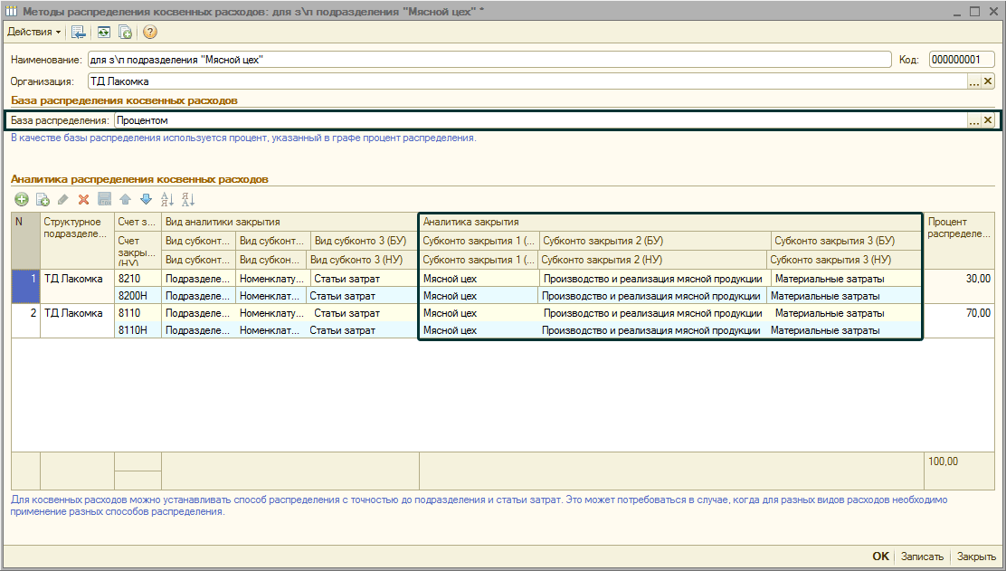Click the Закрыть button
The height and width of the screenshot is (571, 1006).
tap(976, 557)
